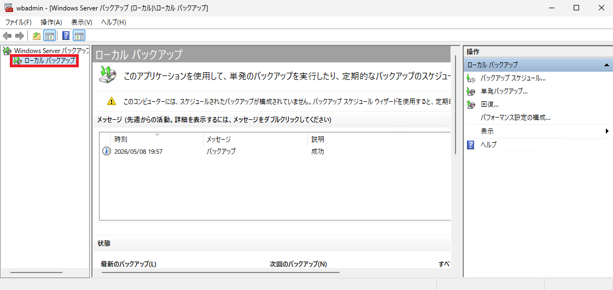Click the 操作 pane title

click(473, 51)
